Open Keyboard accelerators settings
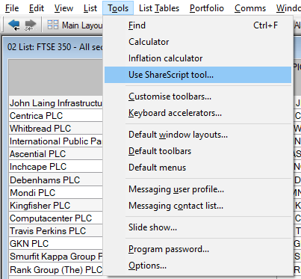The width and height of the screenshot is (301, 279). coord(198,113)
